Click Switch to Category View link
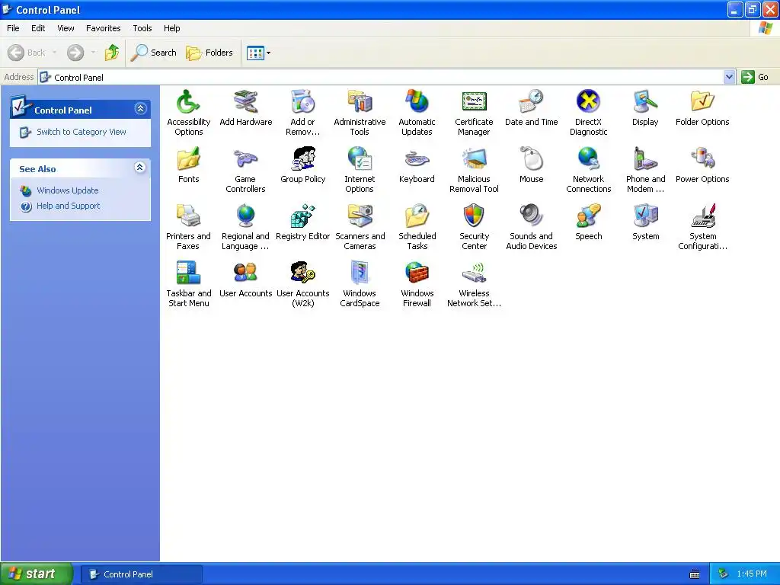This screenshot has height=585, width=780. click(x=81, y=132)
